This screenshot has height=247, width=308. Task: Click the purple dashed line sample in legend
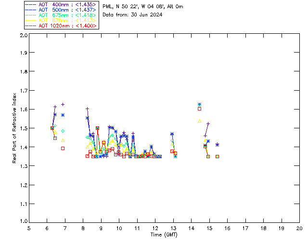31,4
